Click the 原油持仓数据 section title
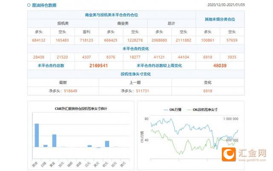 [x=44, y=5]
